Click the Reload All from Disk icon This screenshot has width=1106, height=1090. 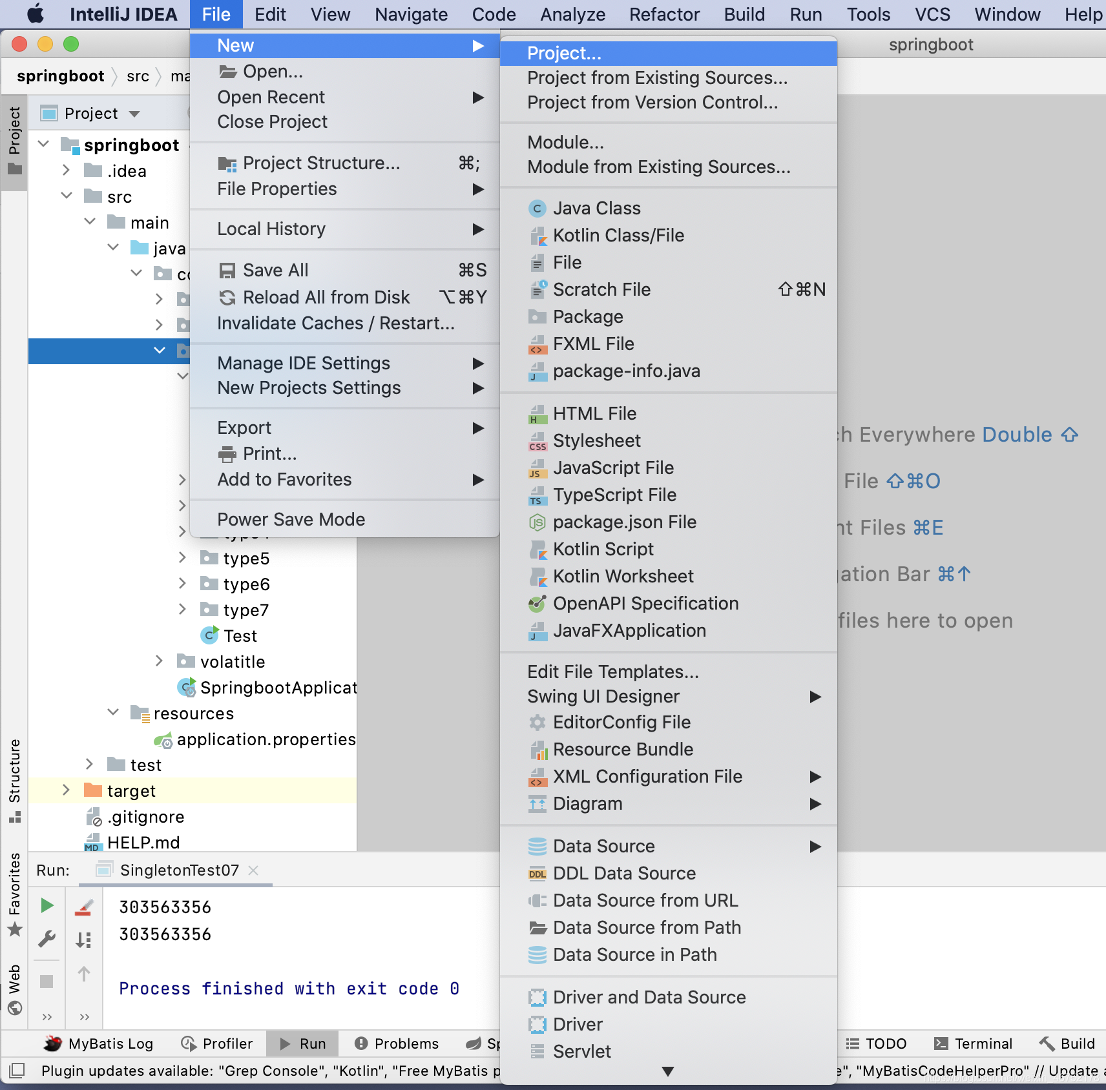227,298
